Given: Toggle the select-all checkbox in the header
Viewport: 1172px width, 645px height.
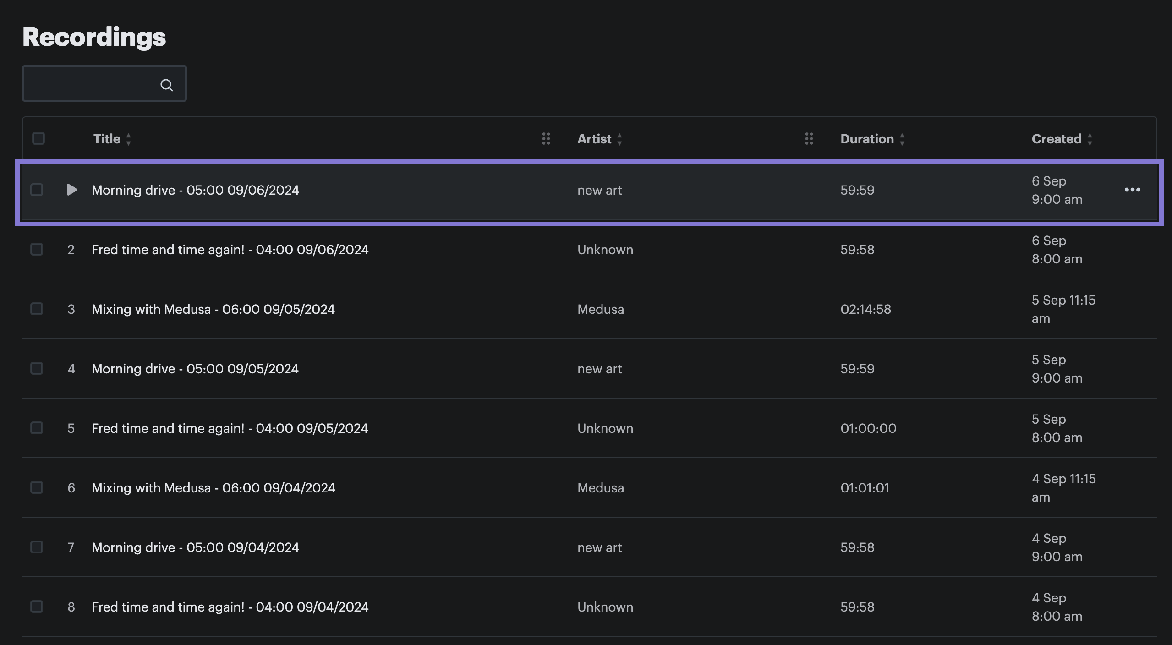Looking at the screenshot, I should (38, 138).
